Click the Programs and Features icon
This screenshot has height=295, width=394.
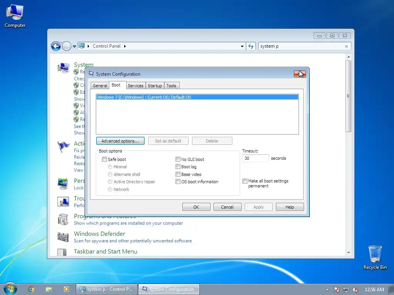[x=63, y=219]
